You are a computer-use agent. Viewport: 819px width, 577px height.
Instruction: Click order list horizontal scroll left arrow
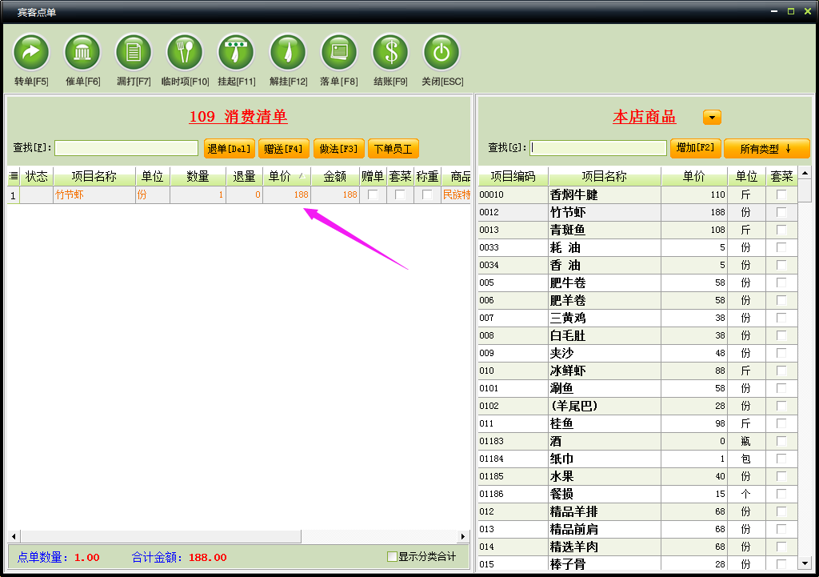(14, 536)
